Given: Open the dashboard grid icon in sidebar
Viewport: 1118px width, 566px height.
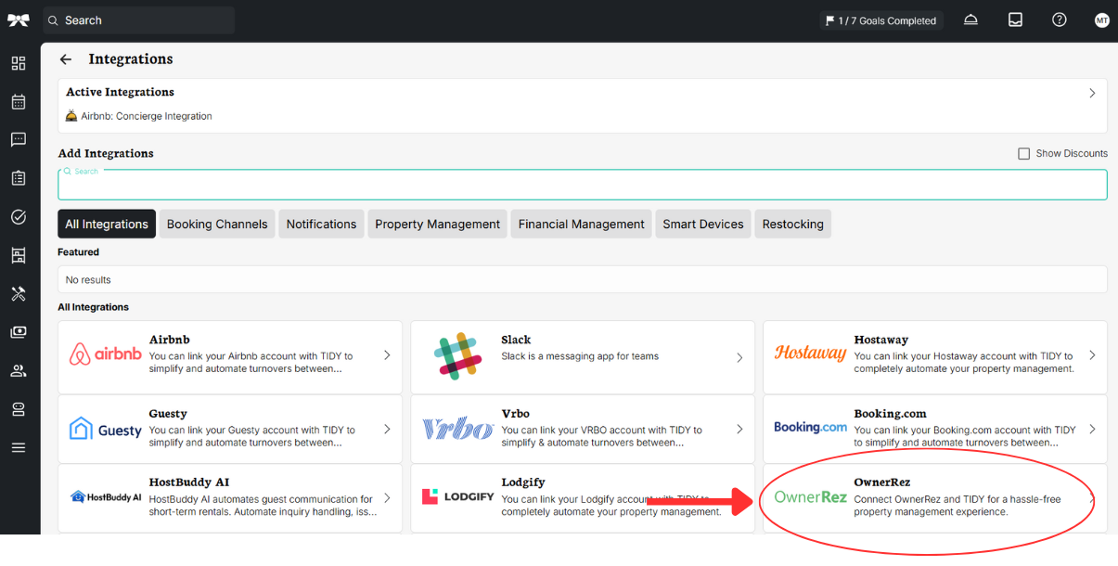Looking at the screenshot, I should [x=19, y=63].
